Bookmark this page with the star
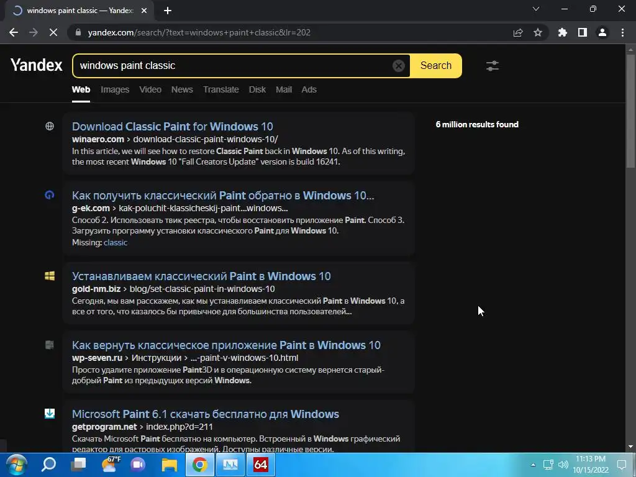 (538, 32)
